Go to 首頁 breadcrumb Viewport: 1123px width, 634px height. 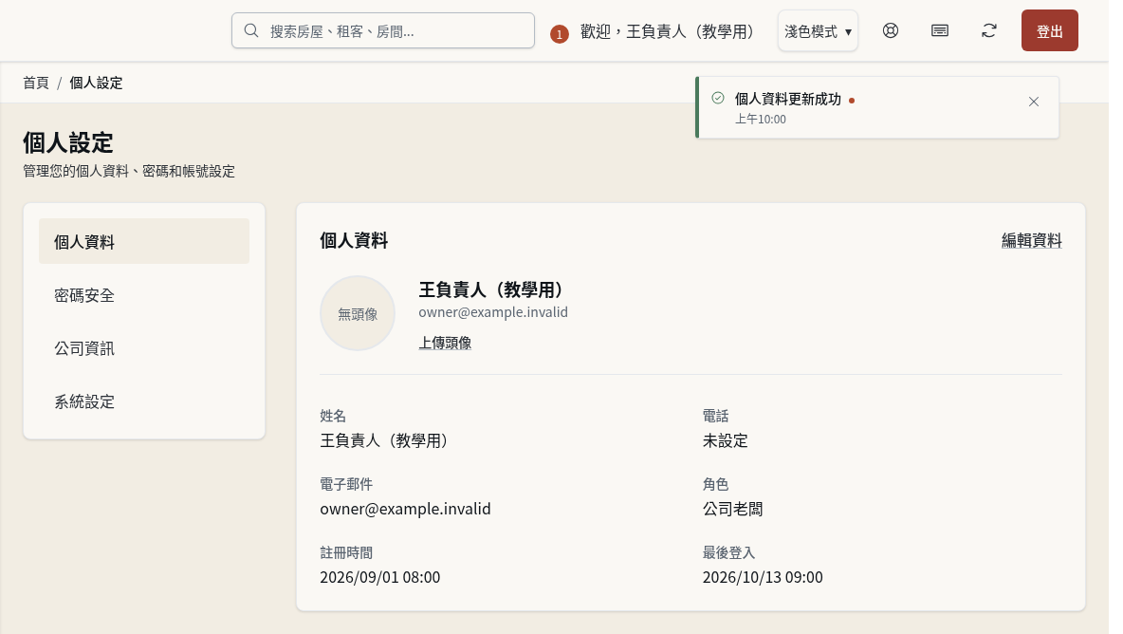click(36, 83)
